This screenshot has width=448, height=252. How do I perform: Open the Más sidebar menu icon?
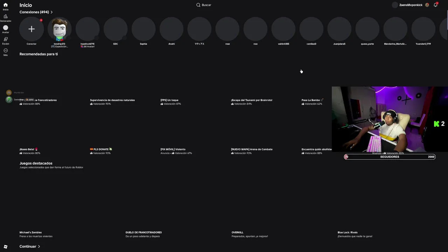tap(6, 50)
